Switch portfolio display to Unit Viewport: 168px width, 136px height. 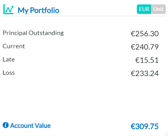[x=158, y=9]
